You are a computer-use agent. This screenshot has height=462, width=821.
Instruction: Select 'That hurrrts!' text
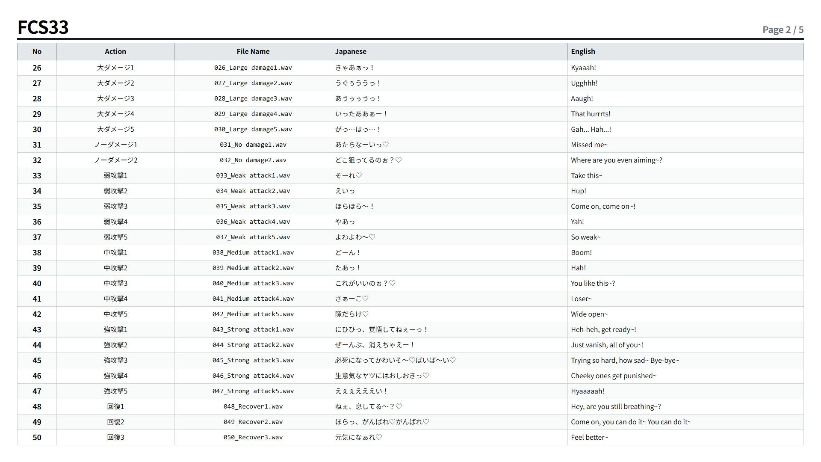pos(591,114)
